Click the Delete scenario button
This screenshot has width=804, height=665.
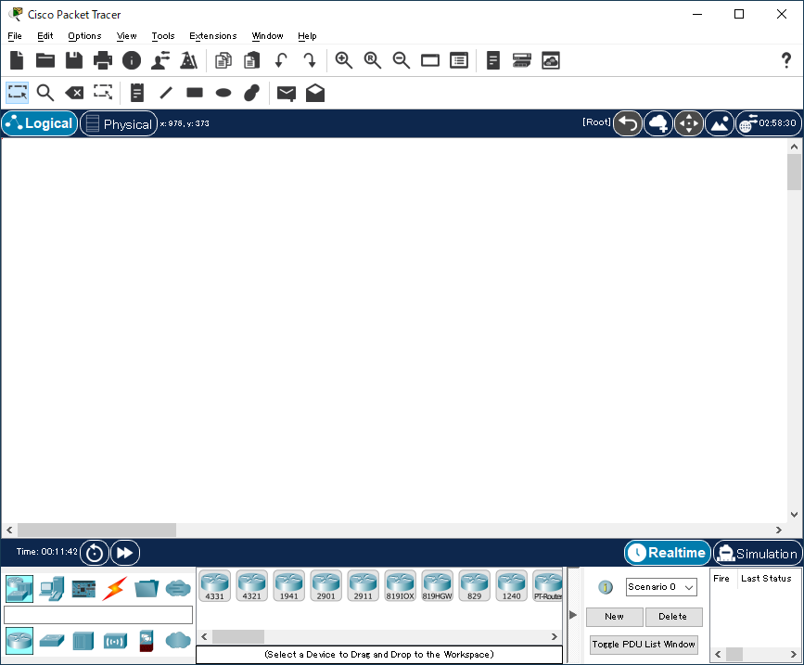tap(673, 617)
